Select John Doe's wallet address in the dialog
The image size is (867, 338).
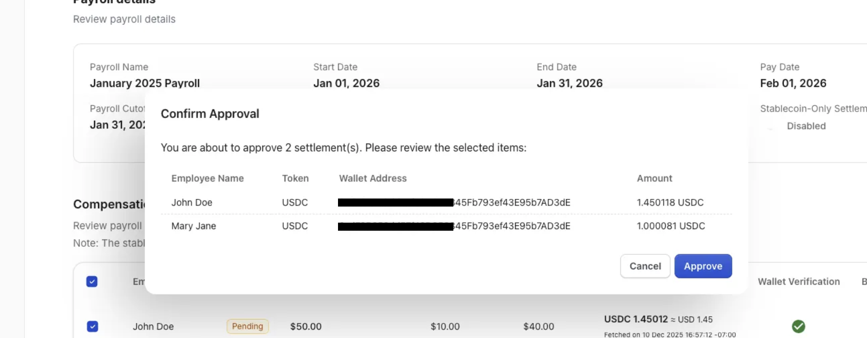454,202
